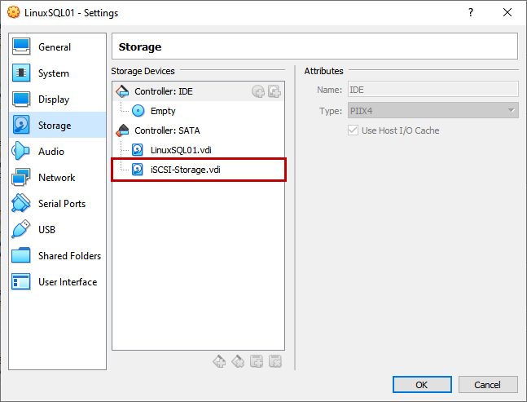
Task: Click the add optical drive icon on IDE controller
Action: tap(258, 91)
